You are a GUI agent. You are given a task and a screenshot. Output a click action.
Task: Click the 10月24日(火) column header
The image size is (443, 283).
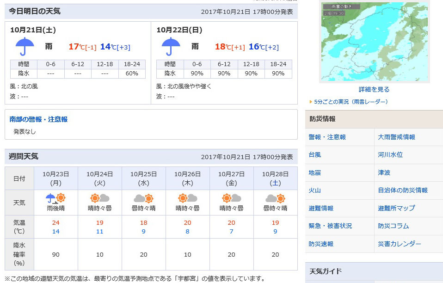100,178
